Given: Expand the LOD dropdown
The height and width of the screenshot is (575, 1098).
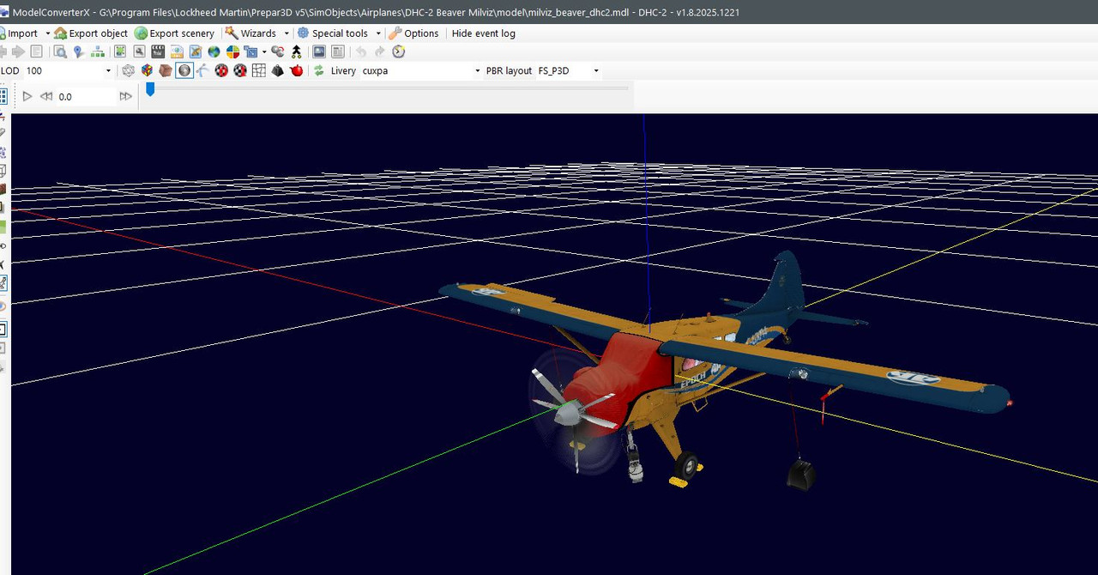Looking at the screenshot, I should (x=108, y=71).
